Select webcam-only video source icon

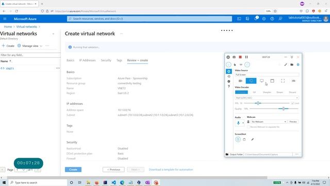click(240, 81)
